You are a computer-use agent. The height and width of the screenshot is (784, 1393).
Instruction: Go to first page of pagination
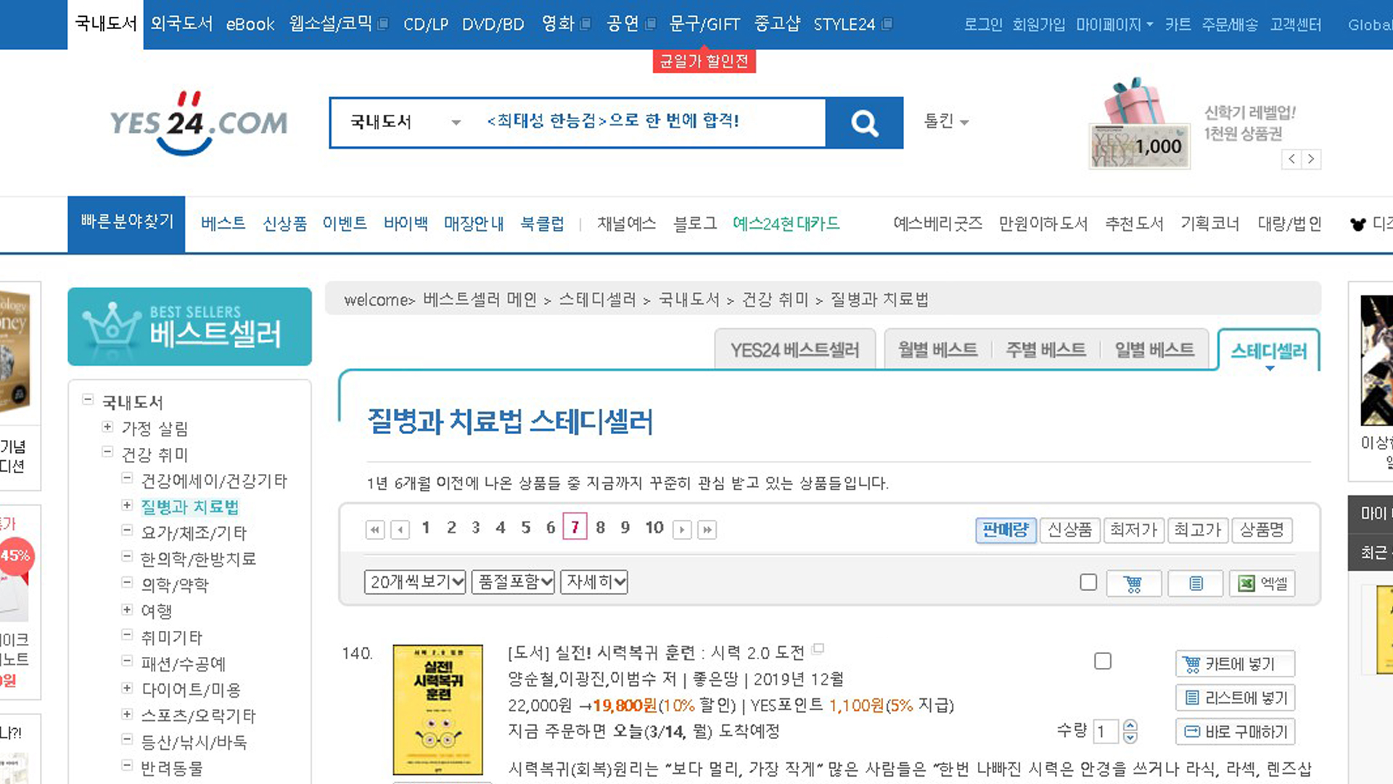tap(374, 530)
